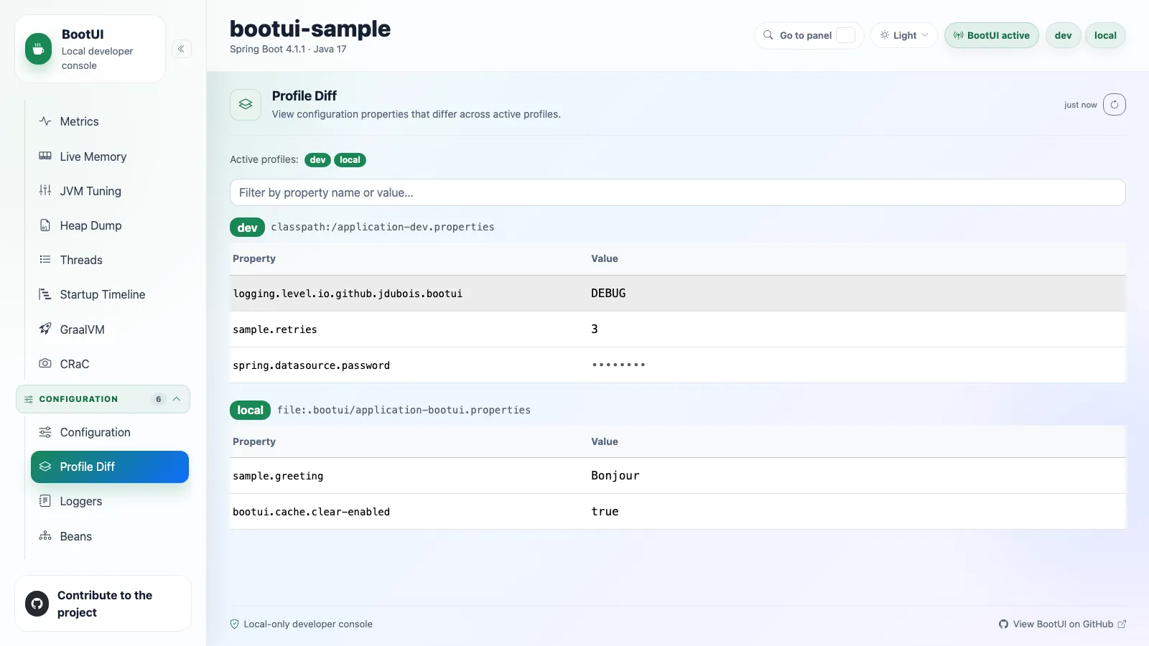Click the search magnifier icon in Go to panel
The height and width of the screenshot is (646, 1149).
(768, 35)
